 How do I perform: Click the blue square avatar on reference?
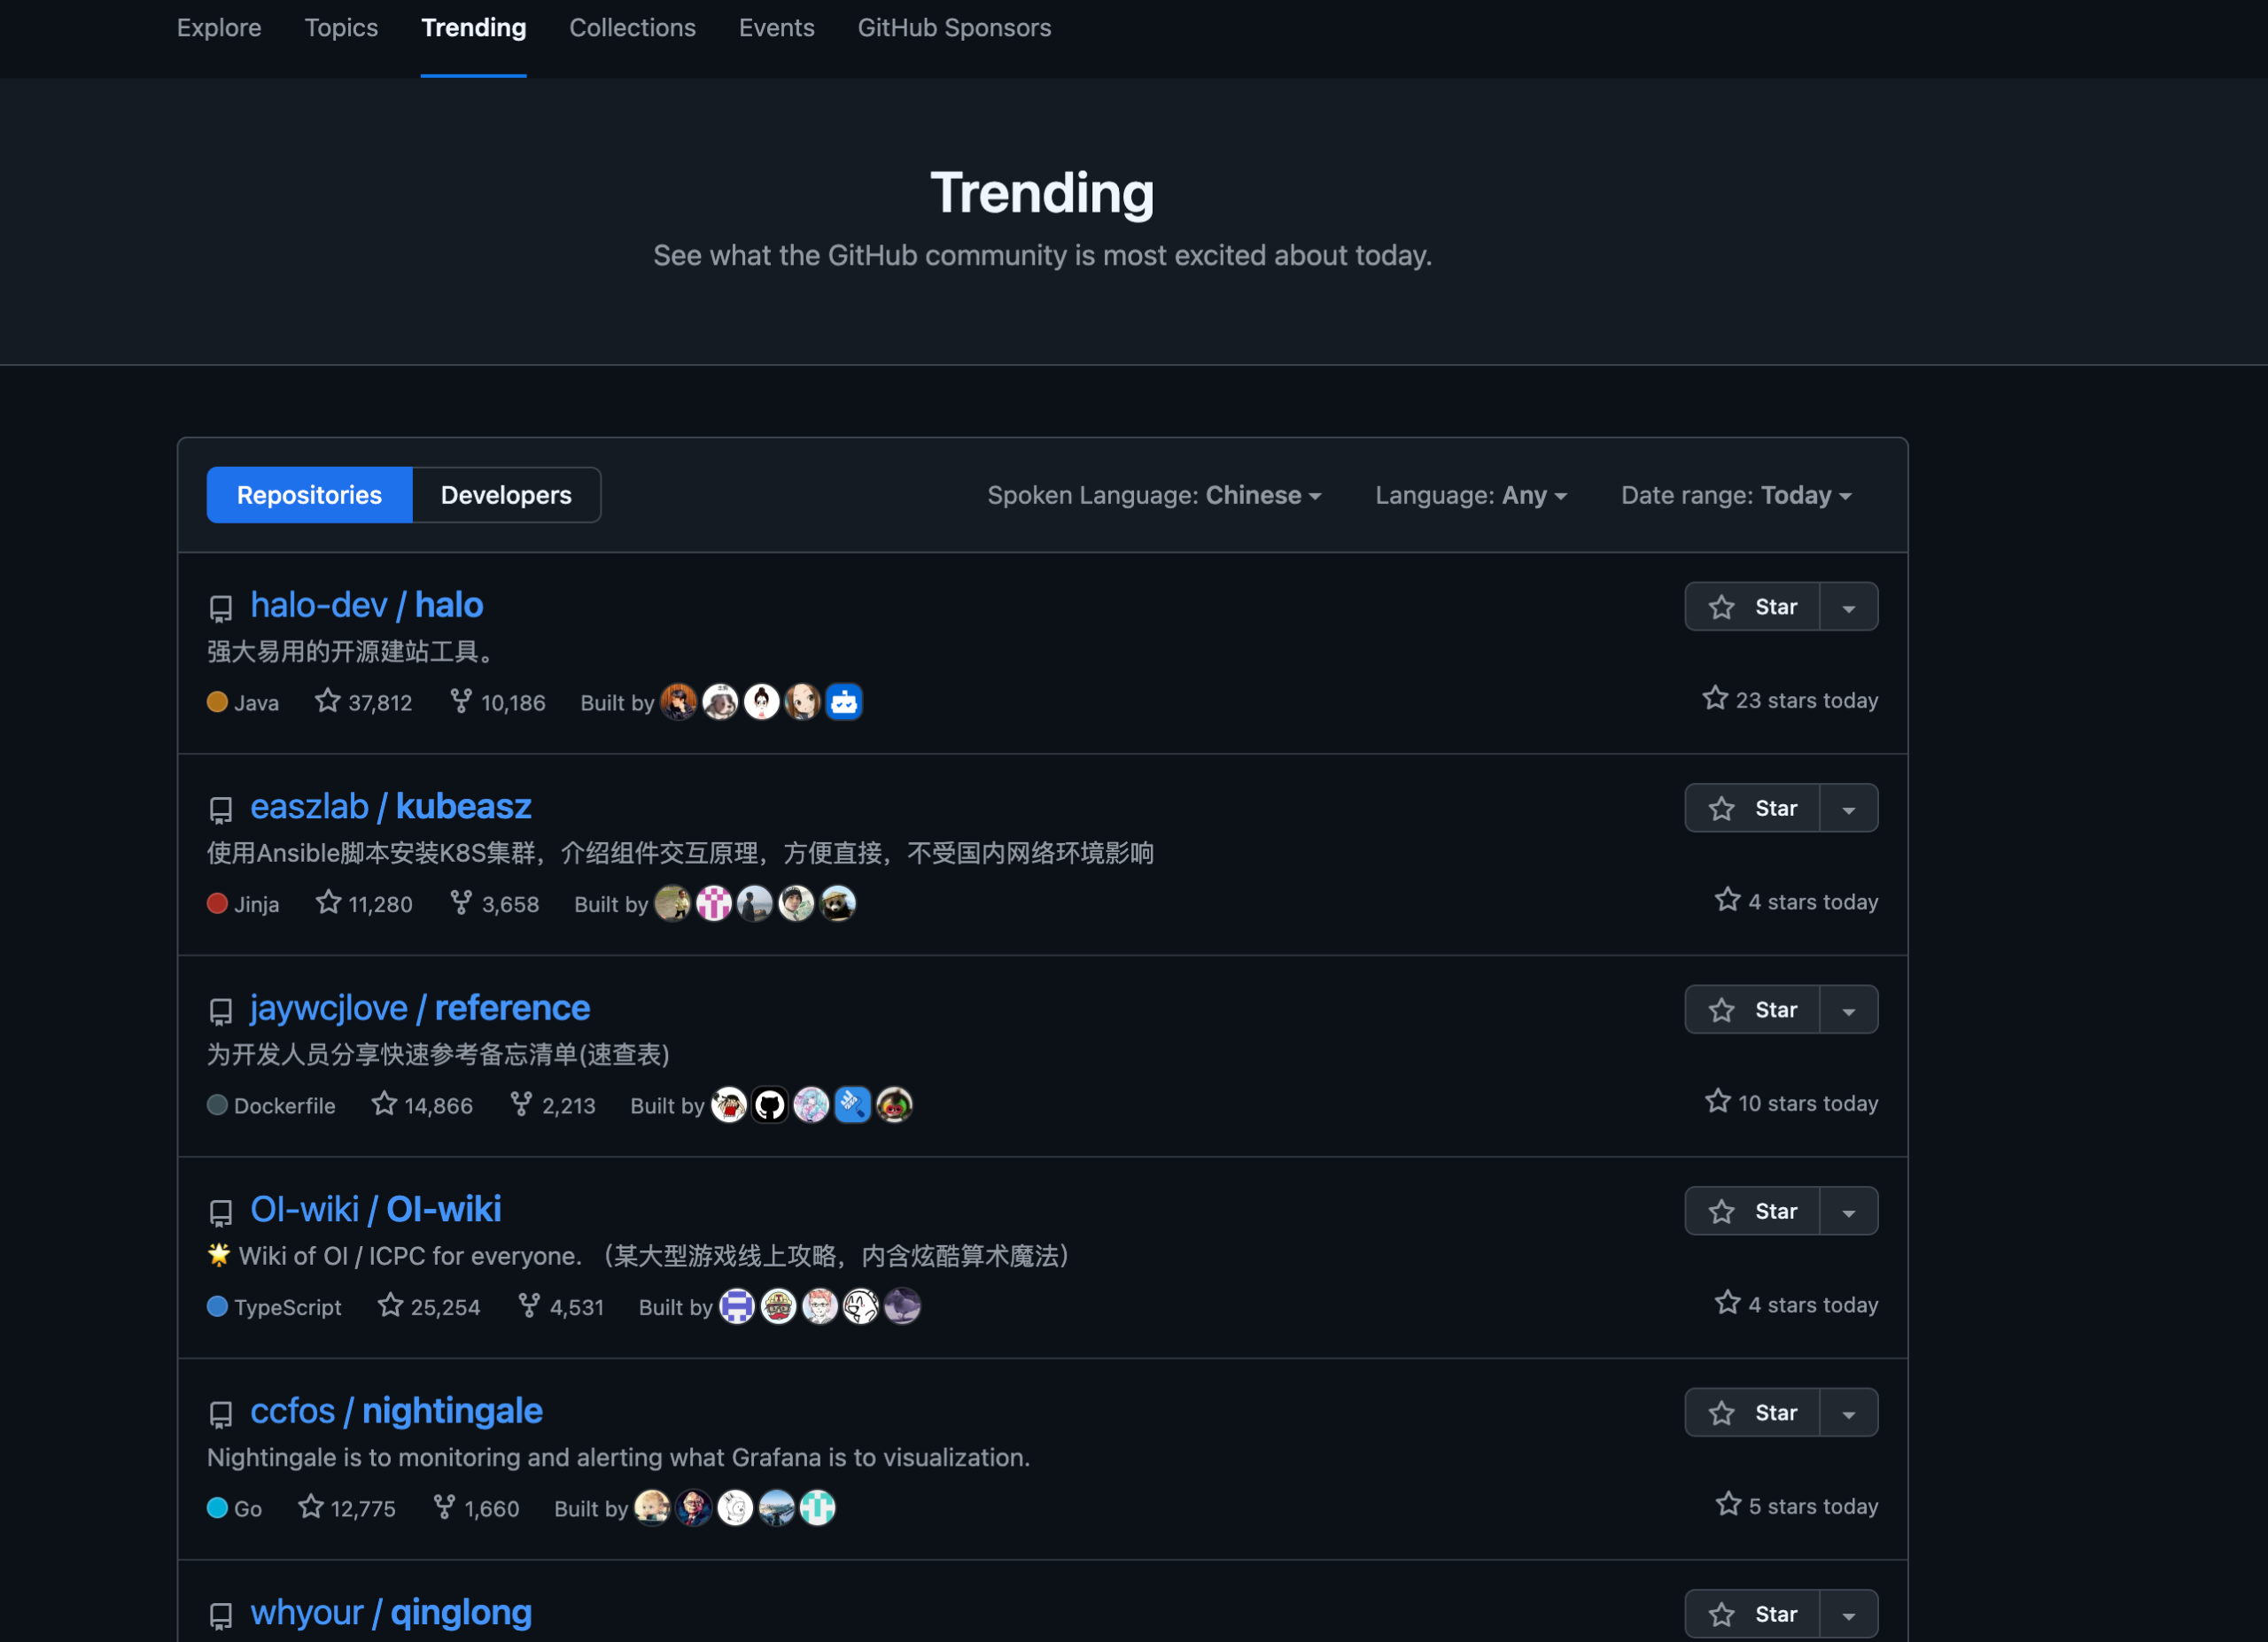[x=853, y=1105]
